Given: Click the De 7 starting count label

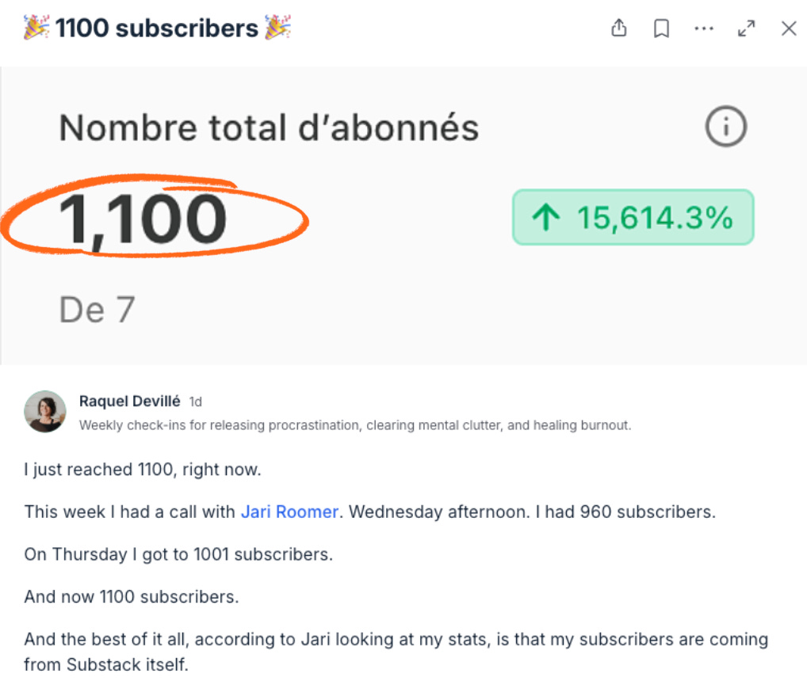Looking at the screenshot, I should (x=98, y=310).
